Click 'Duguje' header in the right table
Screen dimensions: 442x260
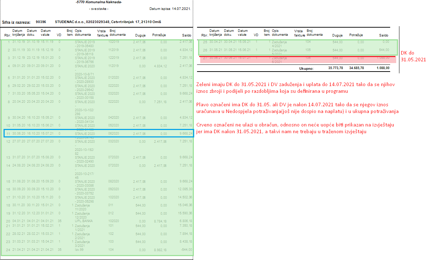coord(337,35)
